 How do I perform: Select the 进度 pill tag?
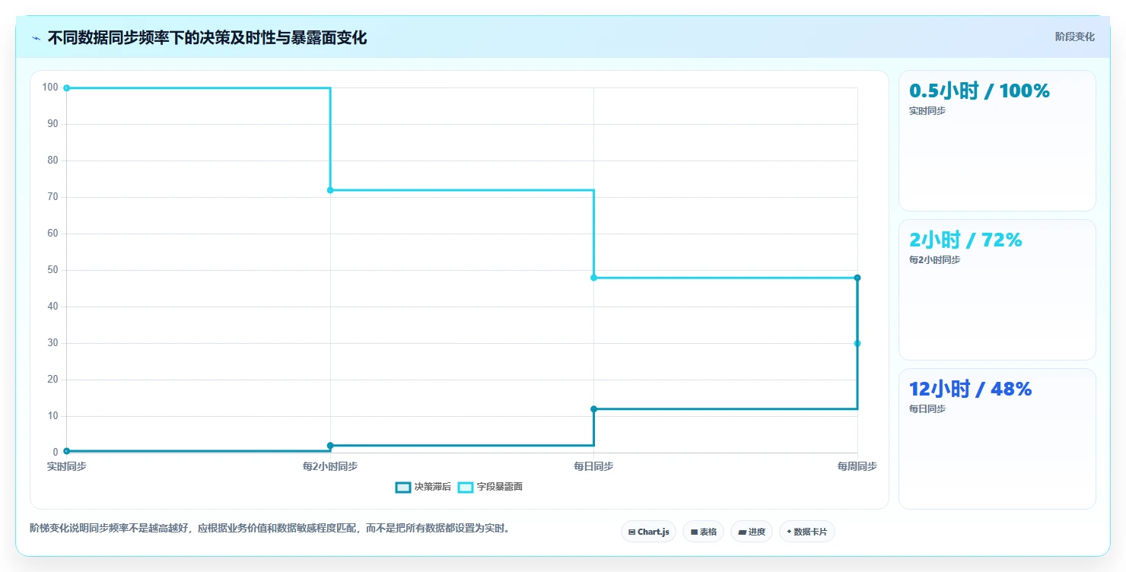tap(752, 532)
